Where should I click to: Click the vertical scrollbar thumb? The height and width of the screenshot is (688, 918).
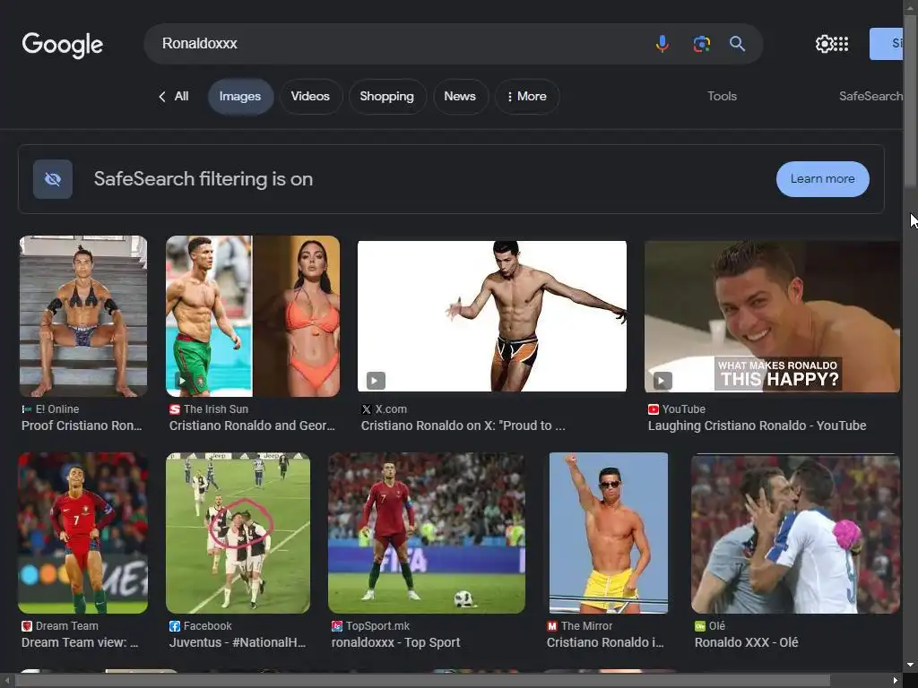pos(911,99)
